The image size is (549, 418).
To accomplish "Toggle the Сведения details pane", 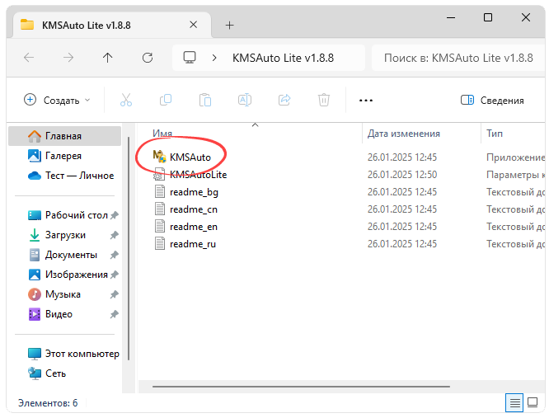I will pos(492,100).
